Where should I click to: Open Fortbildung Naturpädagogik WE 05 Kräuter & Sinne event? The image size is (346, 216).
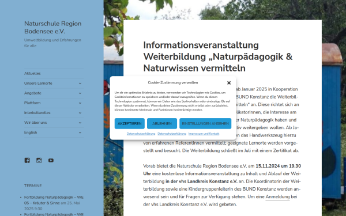54,200
